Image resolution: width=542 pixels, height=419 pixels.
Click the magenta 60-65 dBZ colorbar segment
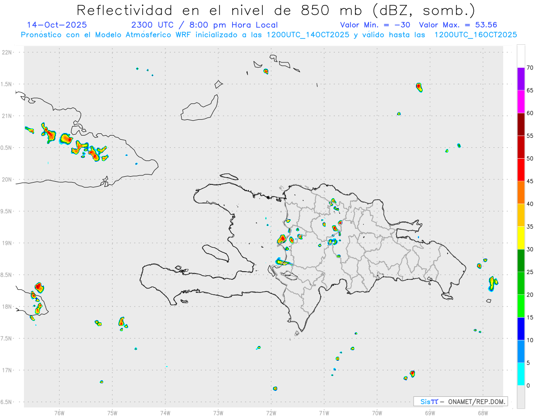(x=521, y=102)
